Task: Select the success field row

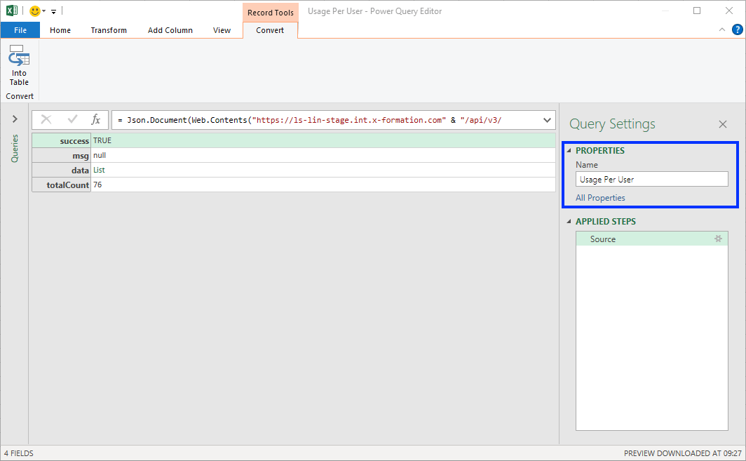Action: pos(294,140)
